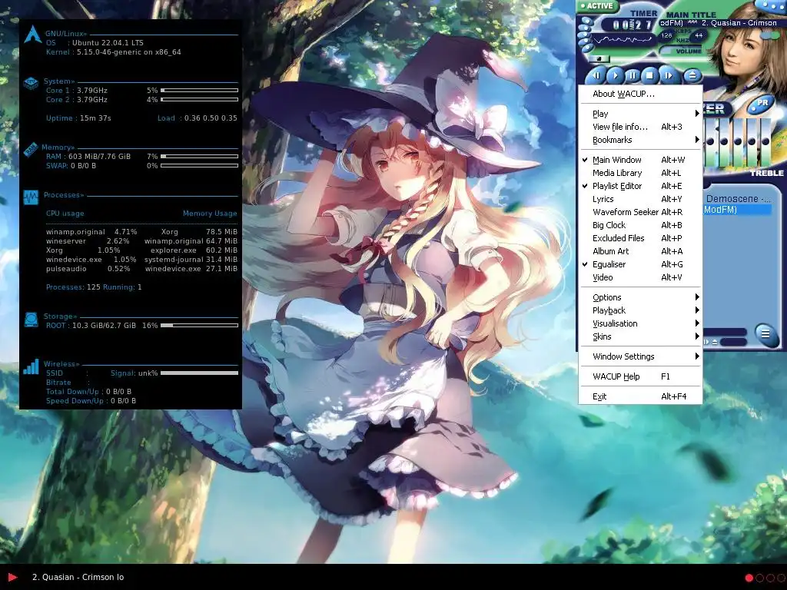The width and height of the screenshot is (787, 590).
Task: Play the track with WACUP's play button
Action: pos(614,76)
